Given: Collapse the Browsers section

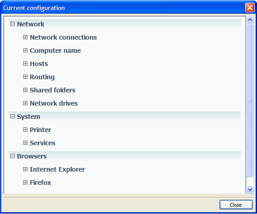Looking at the screenshot, I should [x=12, y=156].
